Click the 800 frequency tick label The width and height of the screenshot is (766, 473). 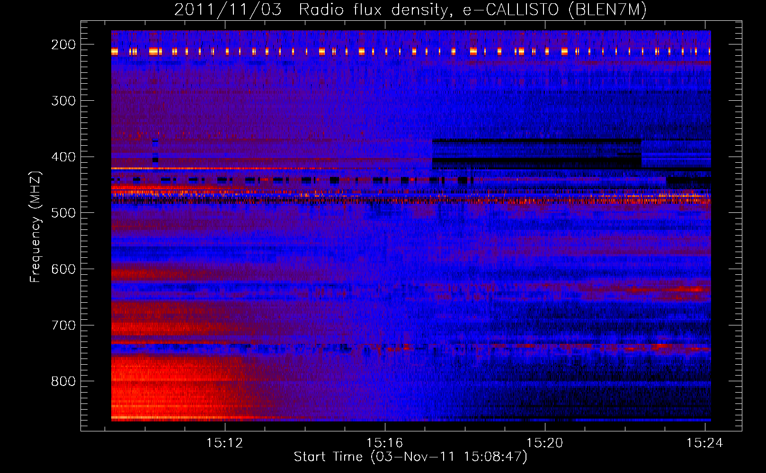63,381
